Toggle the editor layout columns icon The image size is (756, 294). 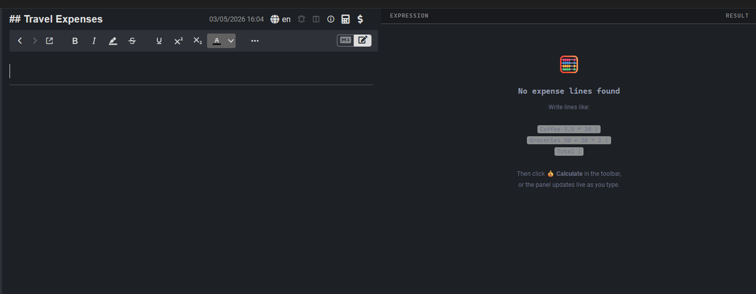click(316, 19)
